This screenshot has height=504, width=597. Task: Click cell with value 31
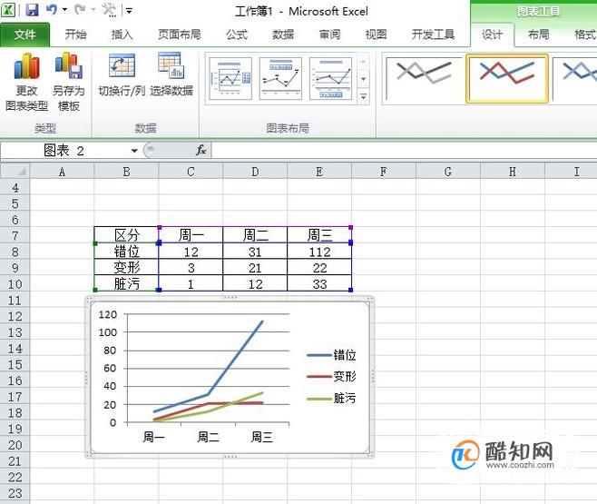(x=255, y=252)
